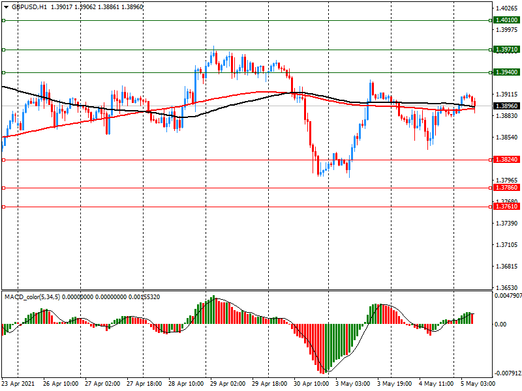Click the 5 May 03:00 time label
The height and width of the screenshot is (391, 522).
479,384
